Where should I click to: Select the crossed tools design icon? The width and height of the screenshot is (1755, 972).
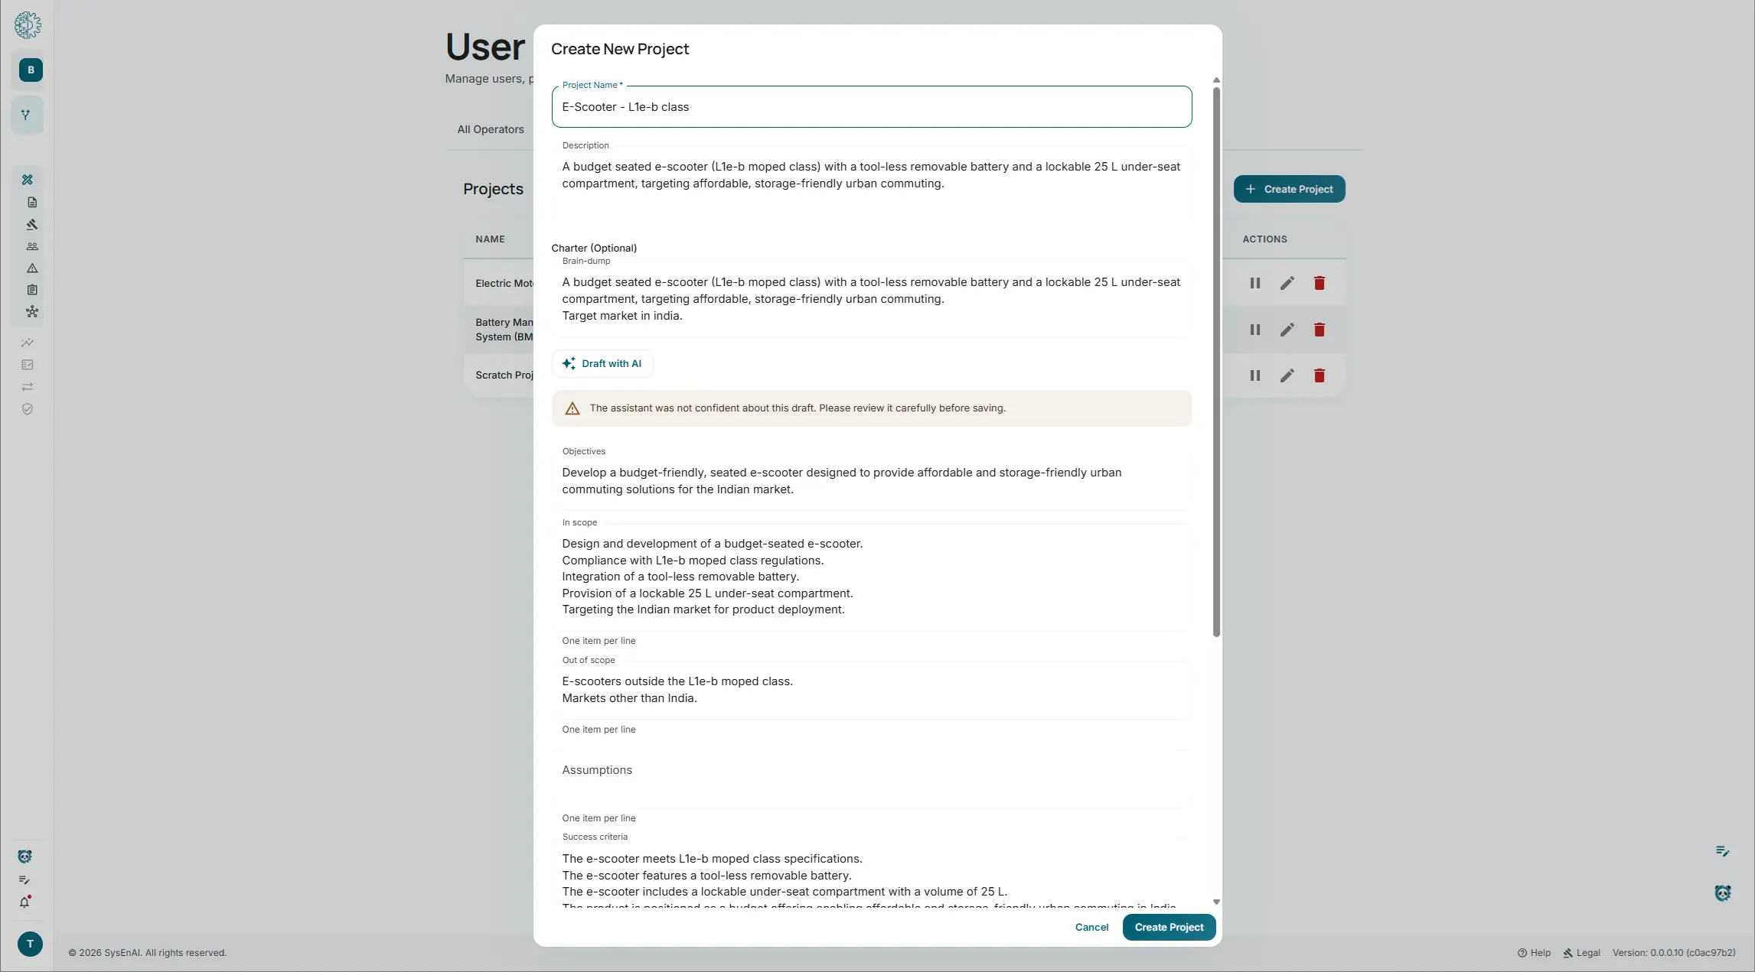(x=28, y=180)
